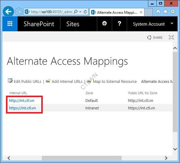Screen dimensions: 180x163
Task: Maximize the browser window
Action: (160, 3)
